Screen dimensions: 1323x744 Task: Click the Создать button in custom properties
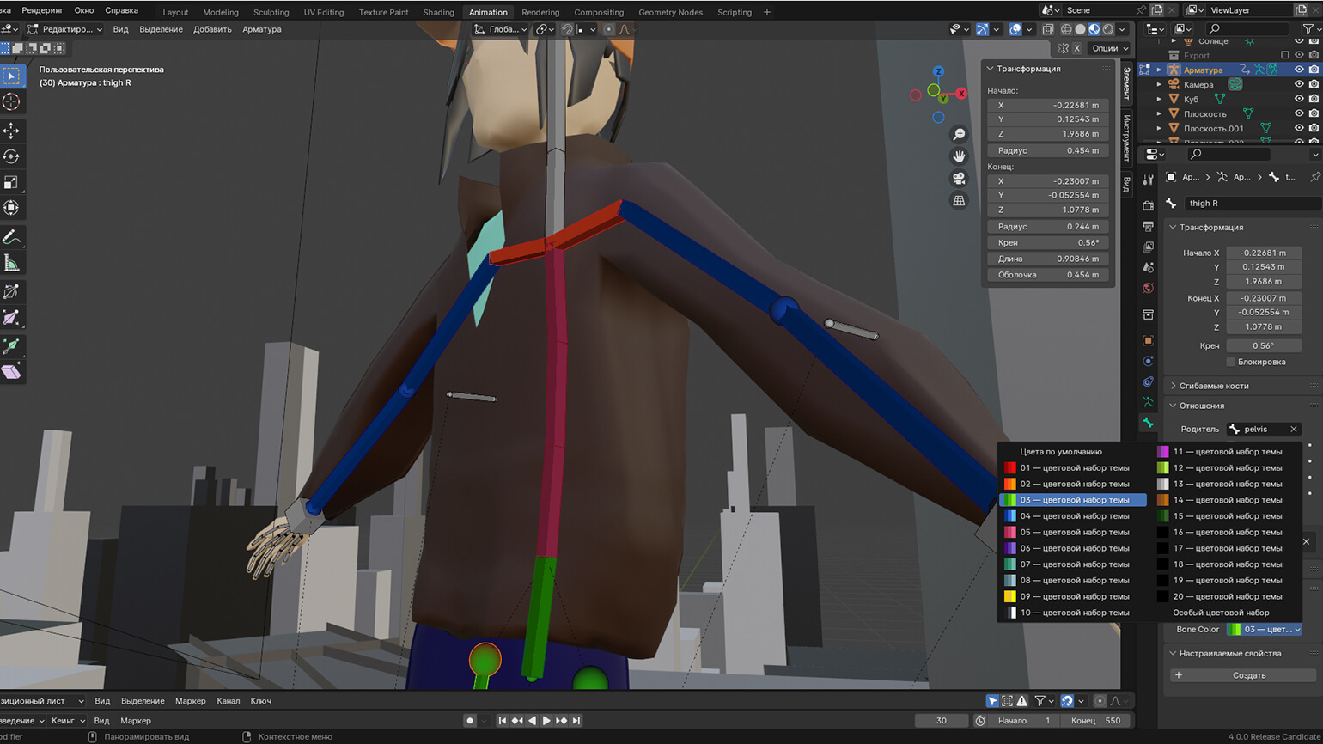tap(1243, 675)
